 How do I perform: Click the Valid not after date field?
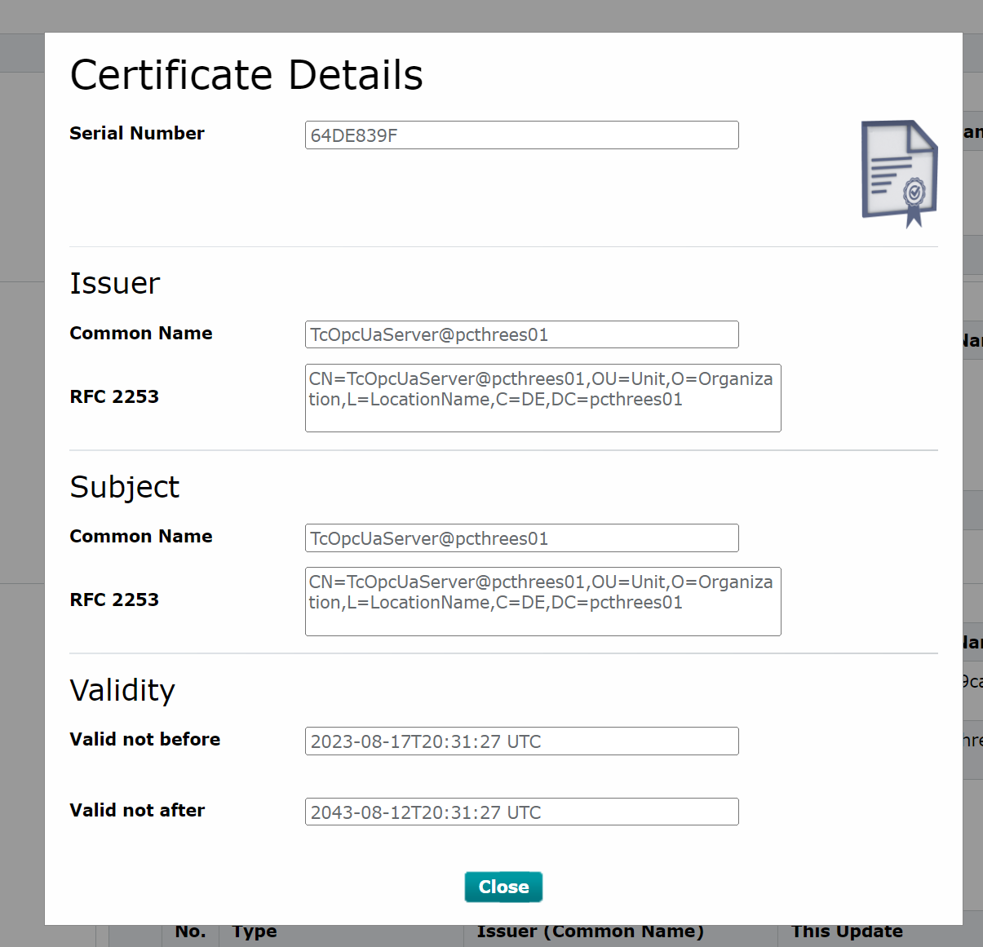(x=522, y=812)
